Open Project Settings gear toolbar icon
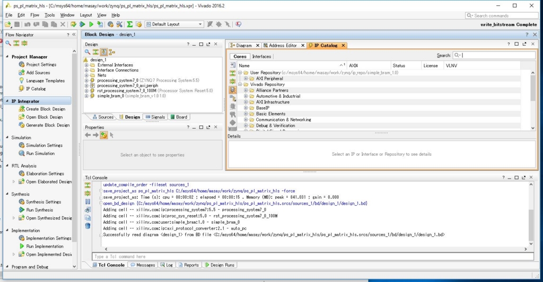Image resolution: width=543 pixels, height=282 pixels. pos(110,24)
